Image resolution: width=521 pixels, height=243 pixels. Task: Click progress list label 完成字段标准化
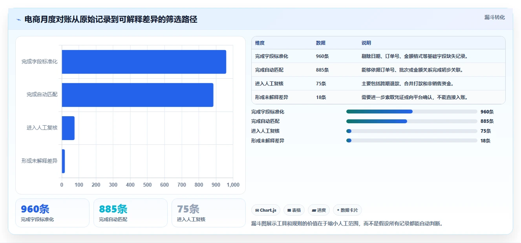[268, 112]
